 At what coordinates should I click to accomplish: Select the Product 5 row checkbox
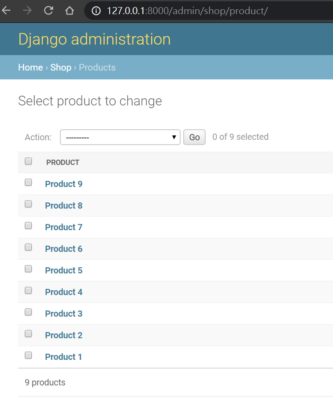click(29, 269)
